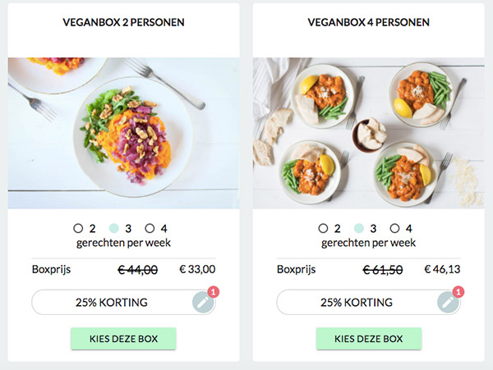The image size is (493, 370).
Task: Click the VEGANBOX 2 PERSONEN title
Action: [123, 23]
